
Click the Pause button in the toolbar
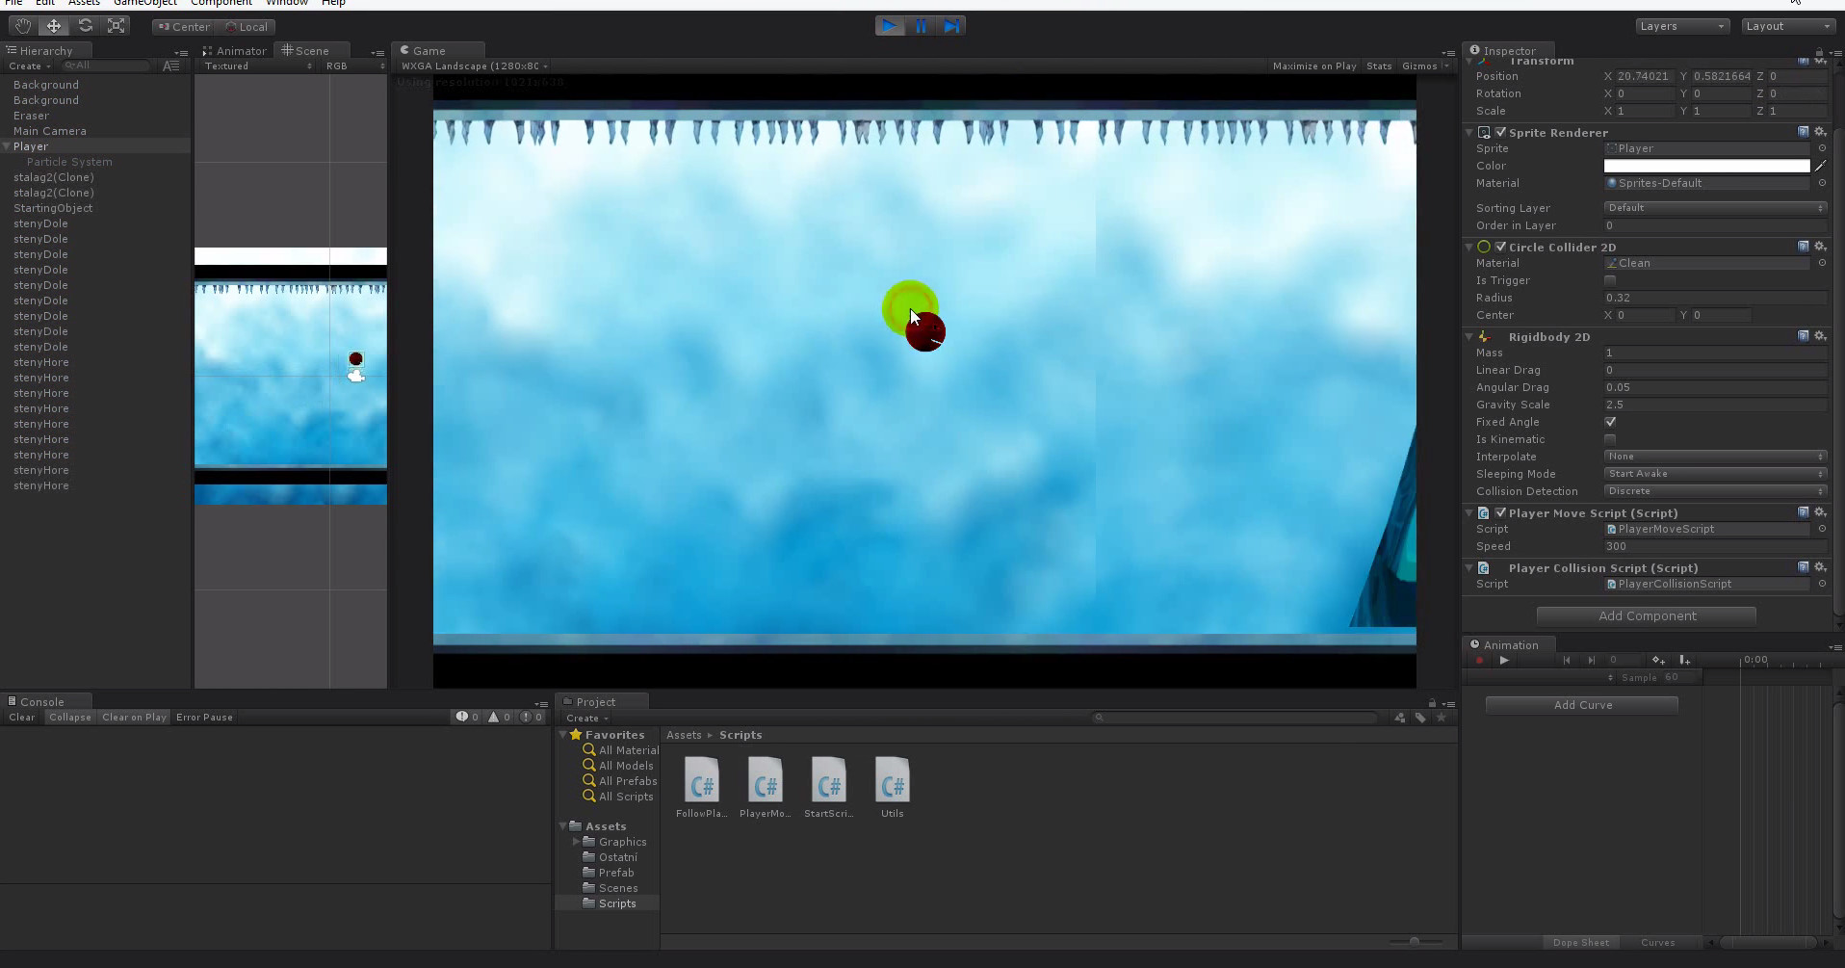(x=921, y=26)
